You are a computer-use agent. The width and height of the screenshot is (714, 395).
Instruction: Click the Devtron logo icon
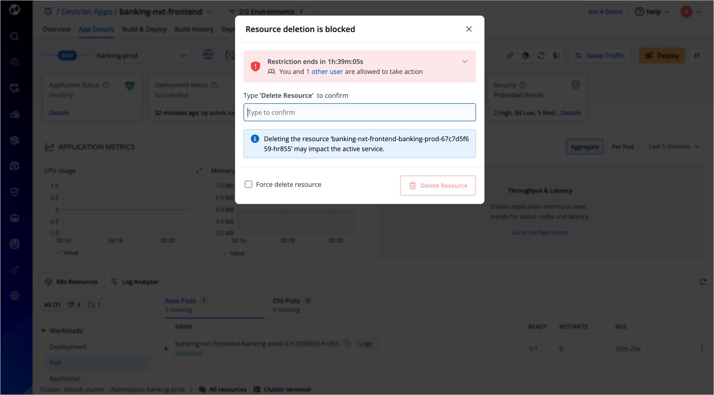(14, 10)
